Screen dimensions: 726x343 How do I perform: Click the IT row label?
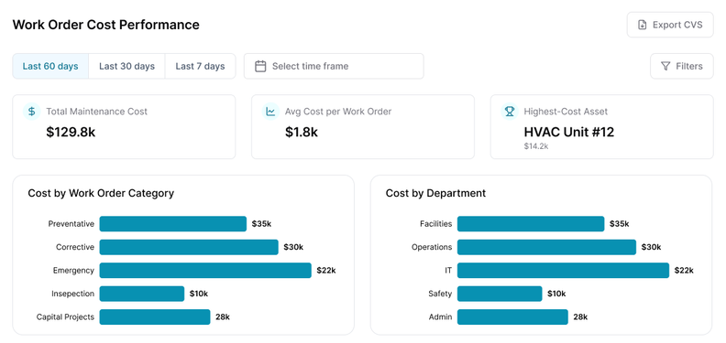pyautogui.click(x=448, y=271)
